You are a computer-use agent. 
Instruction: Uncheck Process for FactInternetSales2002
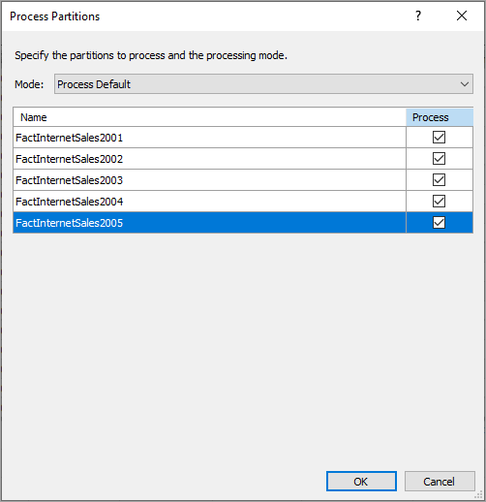(439, 159)
